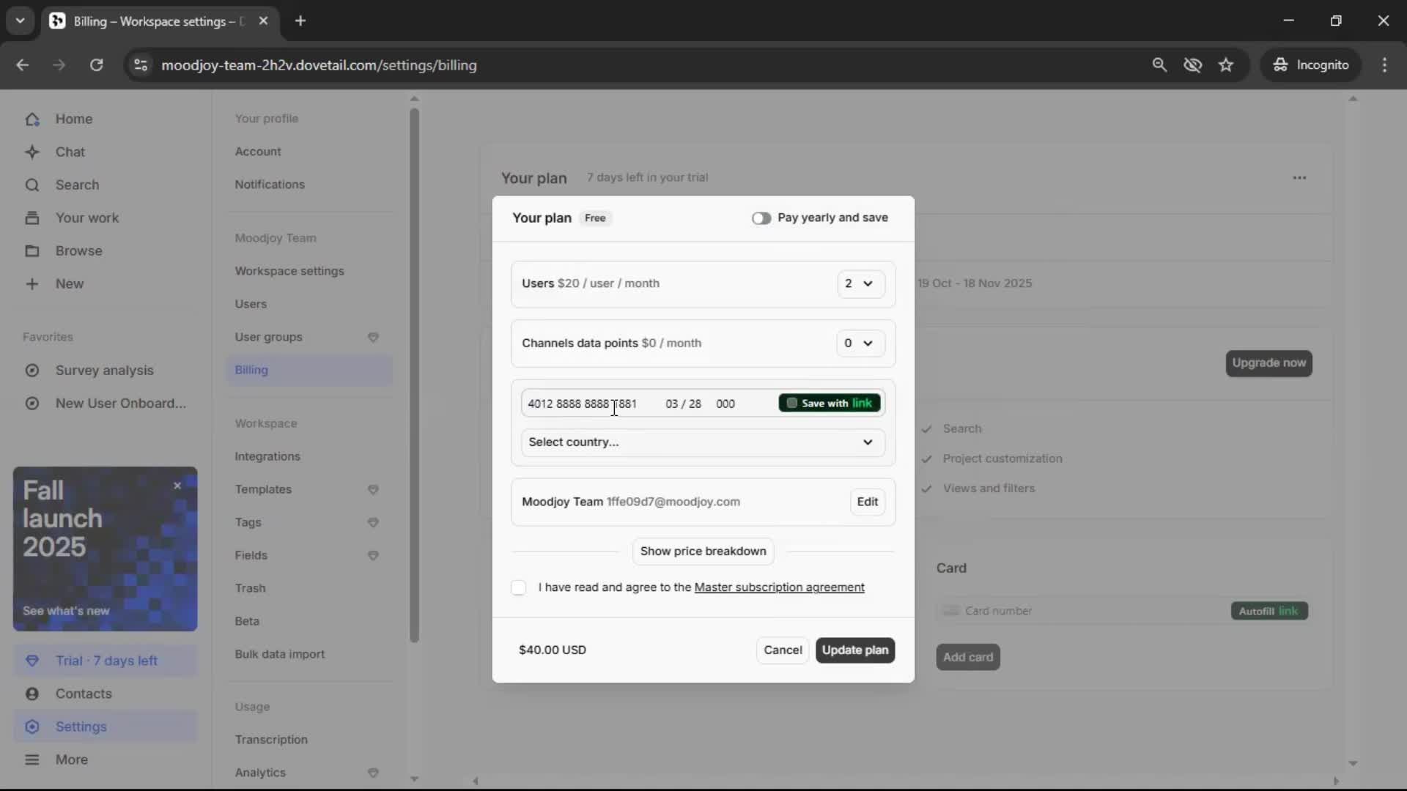
Task: Open Integrations in settings menu
Action: click(267, 456)
